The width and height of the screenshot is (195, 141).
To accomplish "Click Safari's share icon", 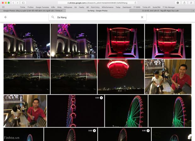I will 184,3.
